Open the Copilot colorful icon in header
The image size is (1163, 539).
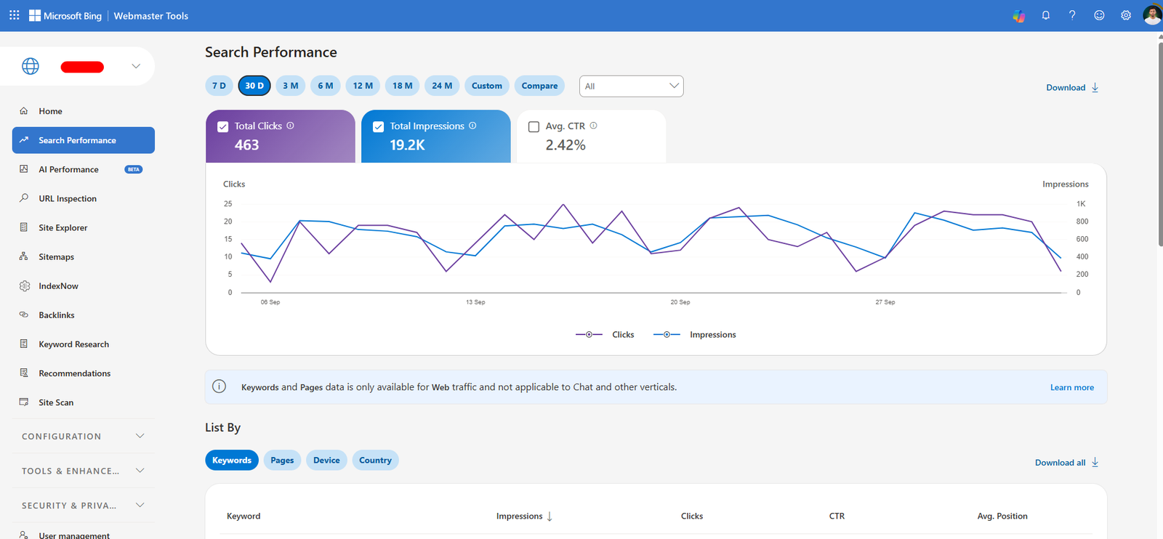click(1019, 15)
